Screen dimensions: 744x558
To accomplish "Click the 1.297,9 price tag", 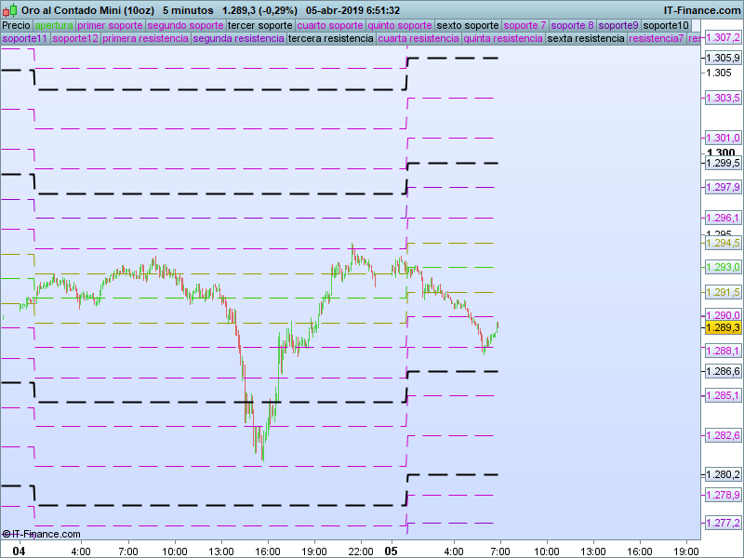I will point(723,187).
